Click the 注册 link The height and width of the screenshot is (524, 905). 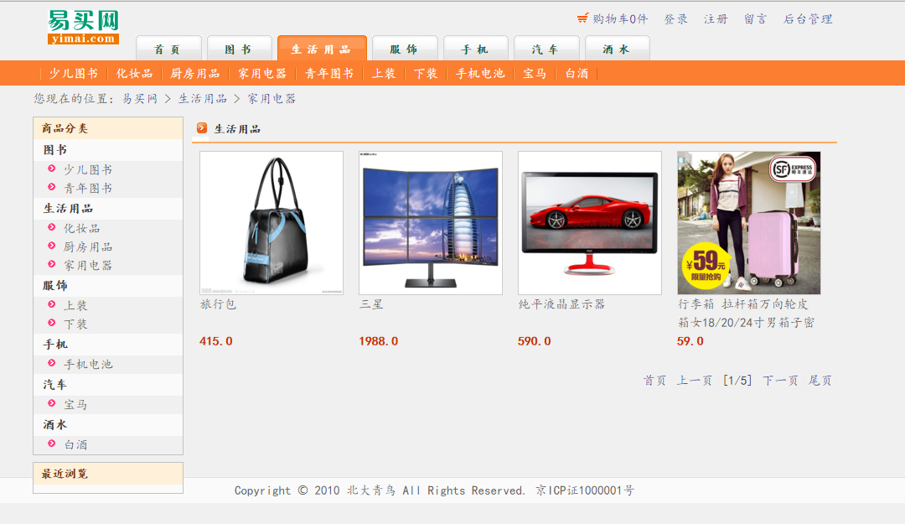(x=716, y=19)
